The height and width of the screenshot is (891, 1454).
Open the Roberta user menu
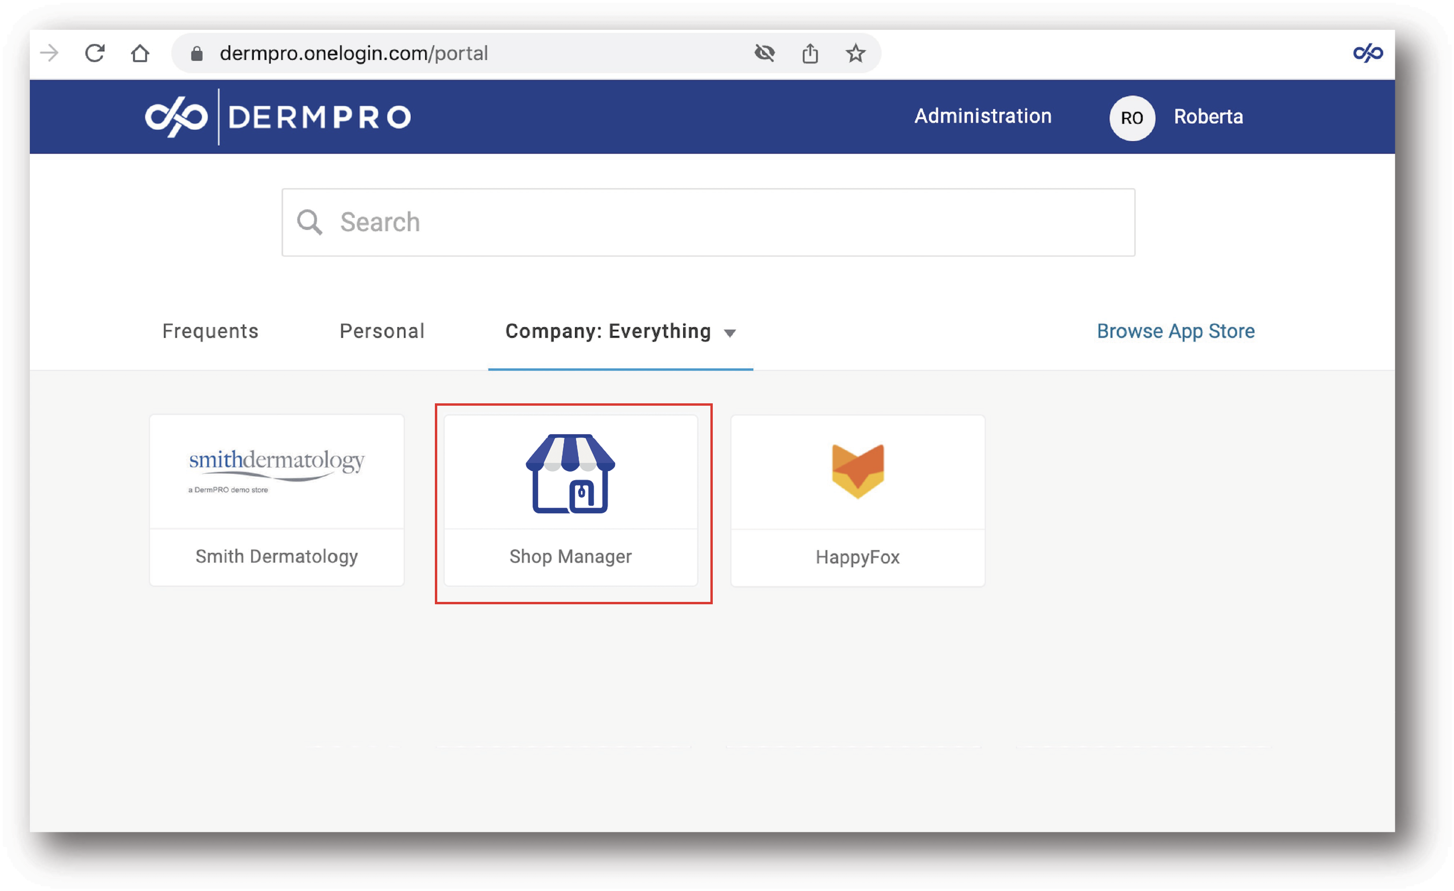click(x=1208, y=117)
